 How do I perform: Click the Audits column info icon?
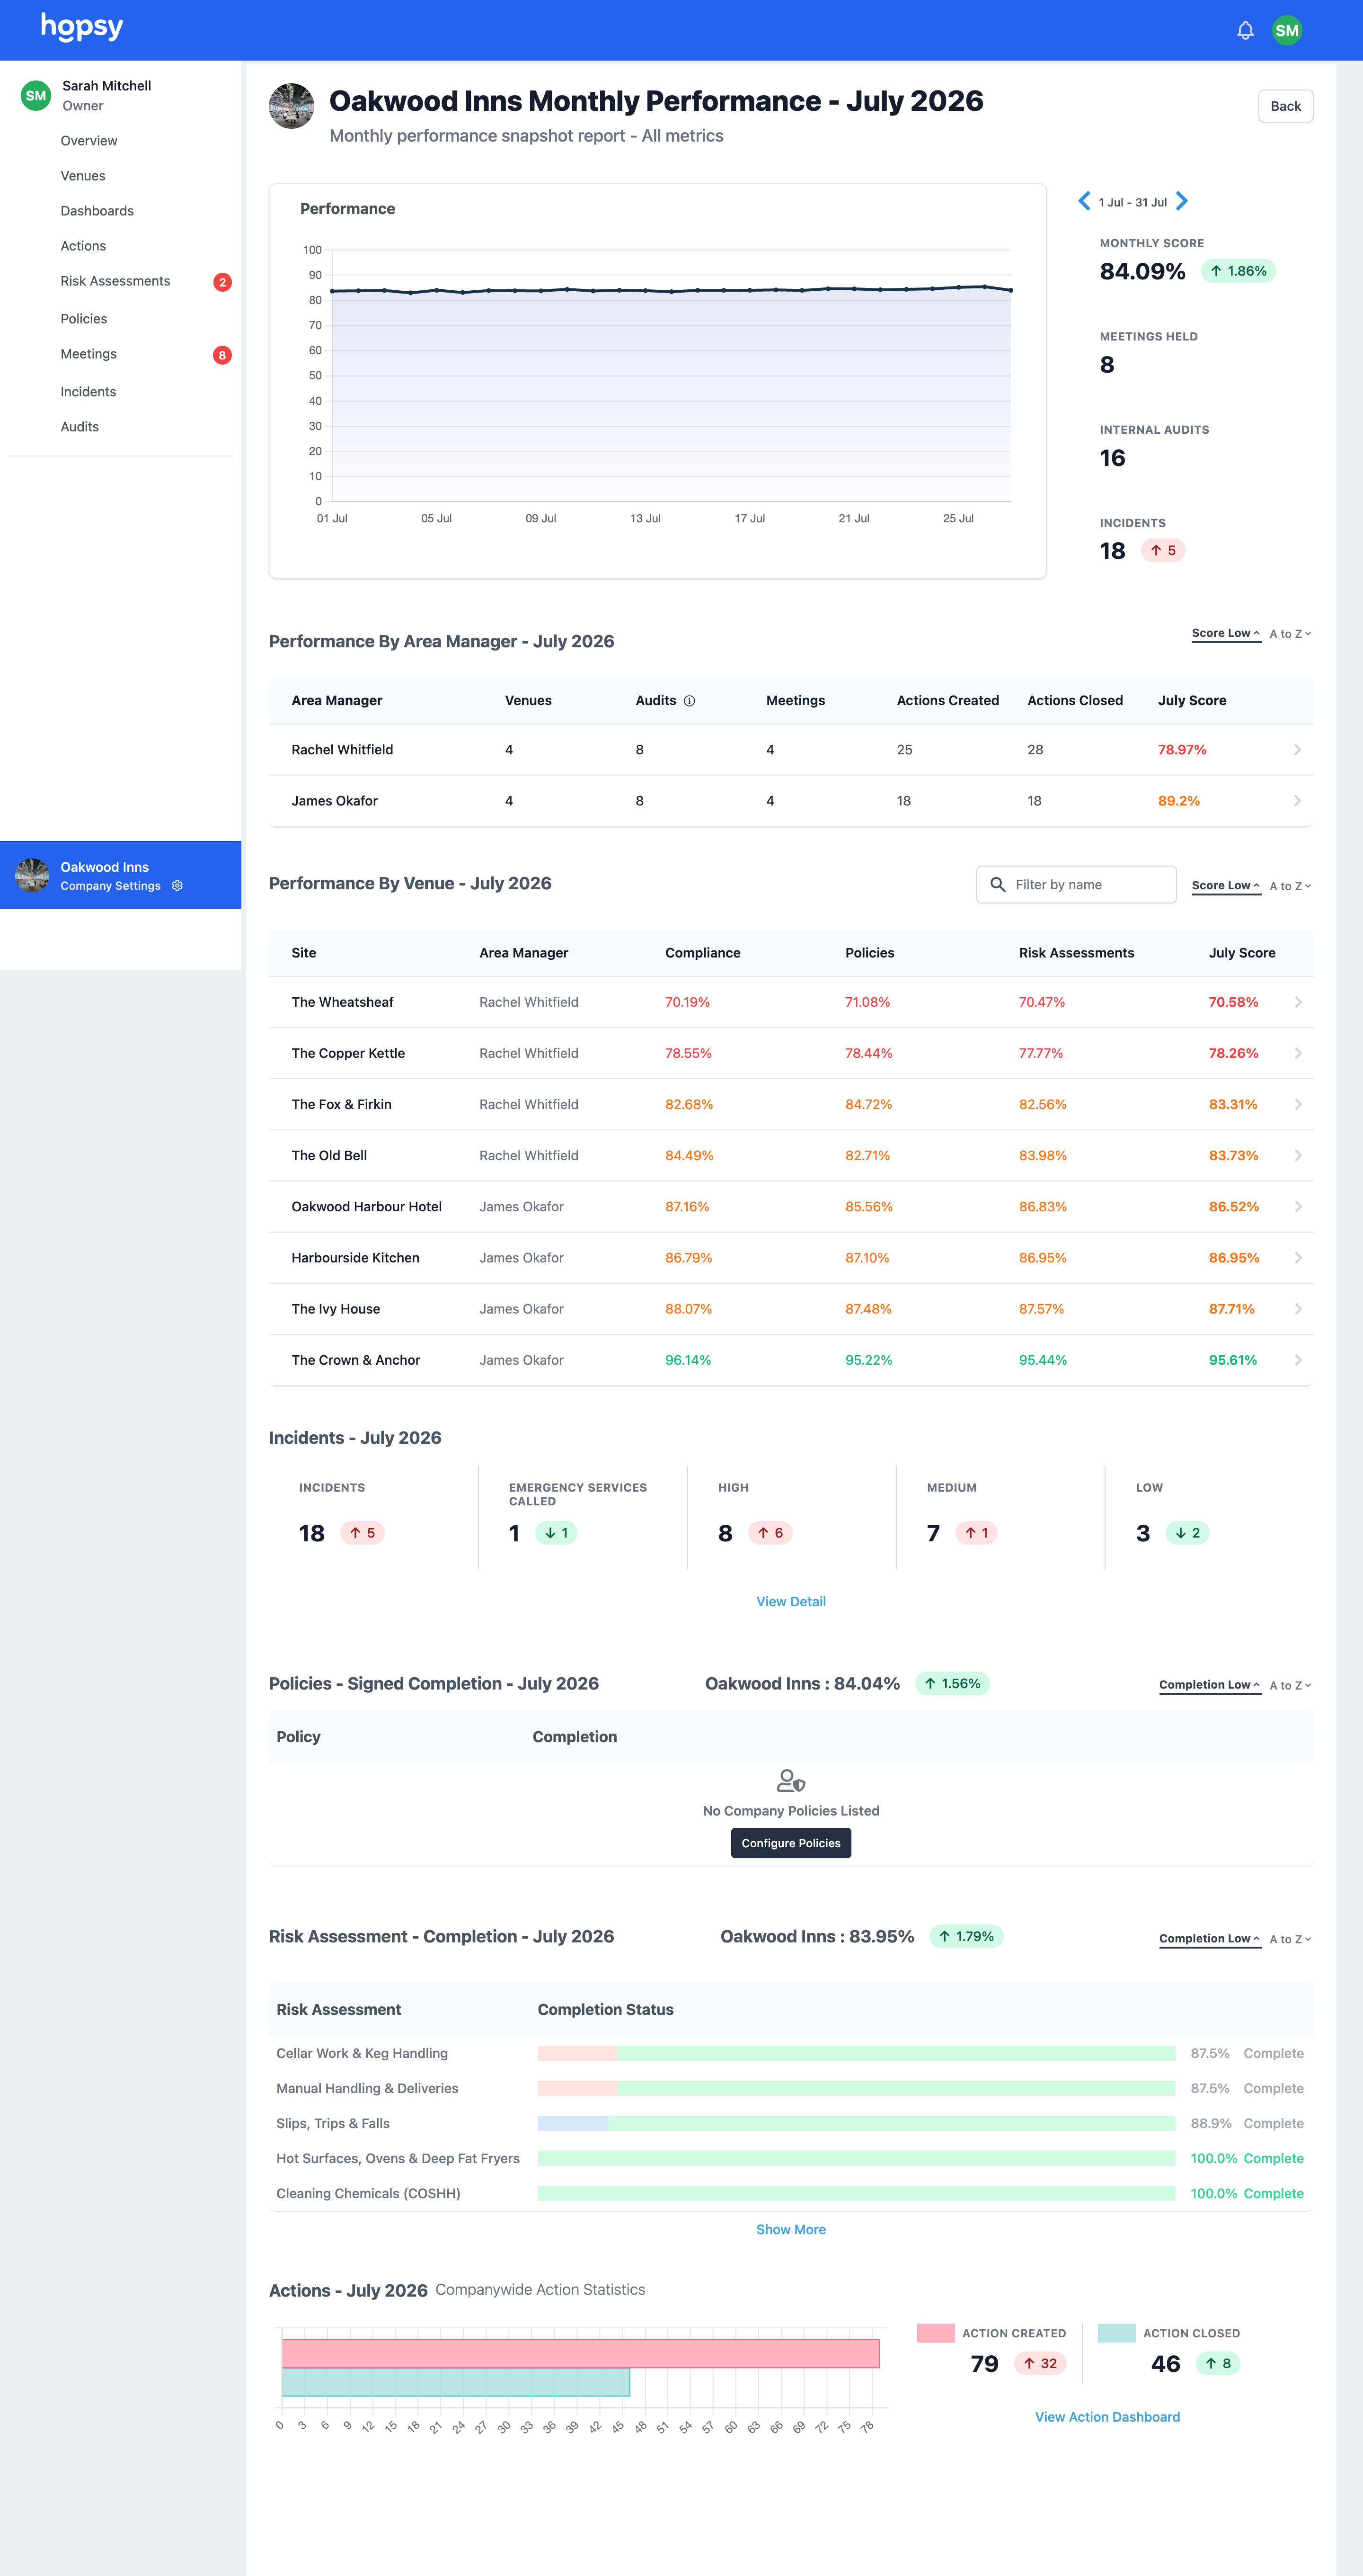690,701
